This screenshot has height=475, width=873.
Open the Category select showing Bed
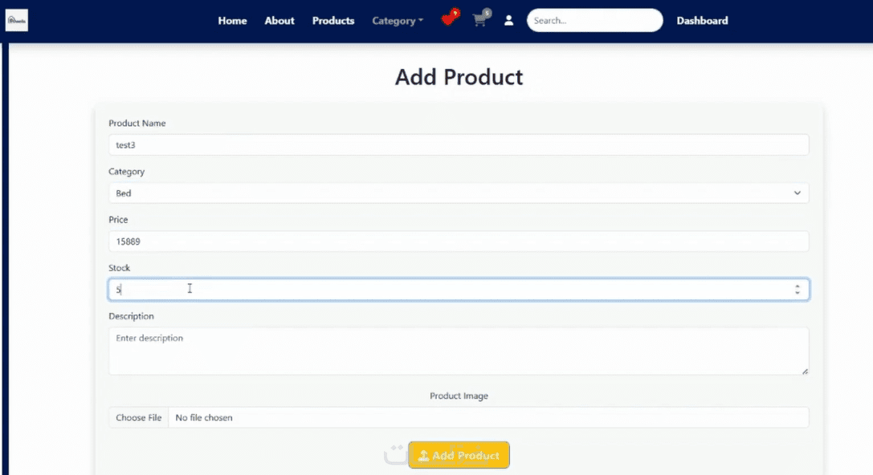(x=459, y=193)
